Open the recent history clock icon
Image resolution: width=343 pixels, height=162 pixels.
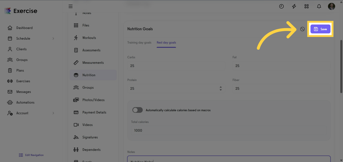[x=281, y=6]
